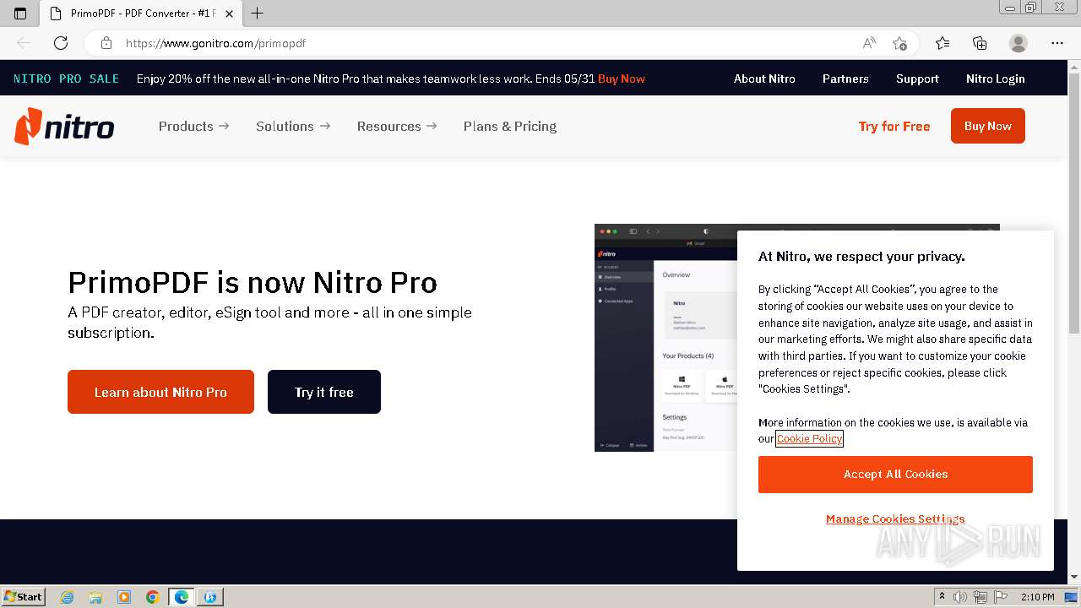View site information lock icon

pyautogui.click(x=106, y=43)
